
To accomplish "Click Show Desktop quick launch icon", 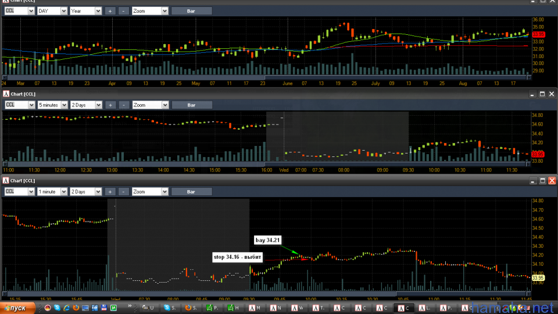I will pyautogui.click(x=85, y=308).
